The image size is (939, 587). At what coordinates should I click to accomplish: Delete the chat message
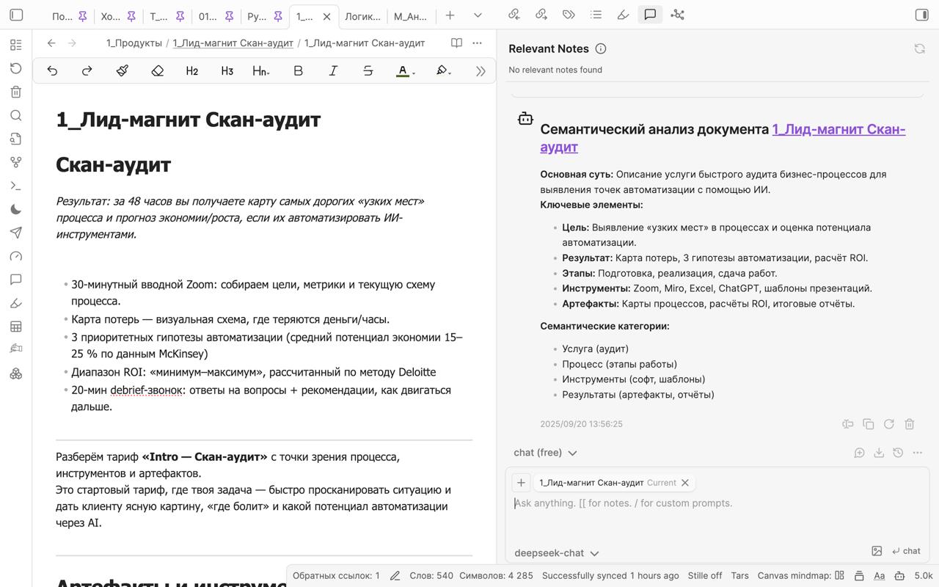[x=910, y=424]
